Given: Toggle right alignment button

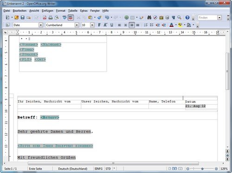Looking at the screenshot, I should [x=132, y=25].
